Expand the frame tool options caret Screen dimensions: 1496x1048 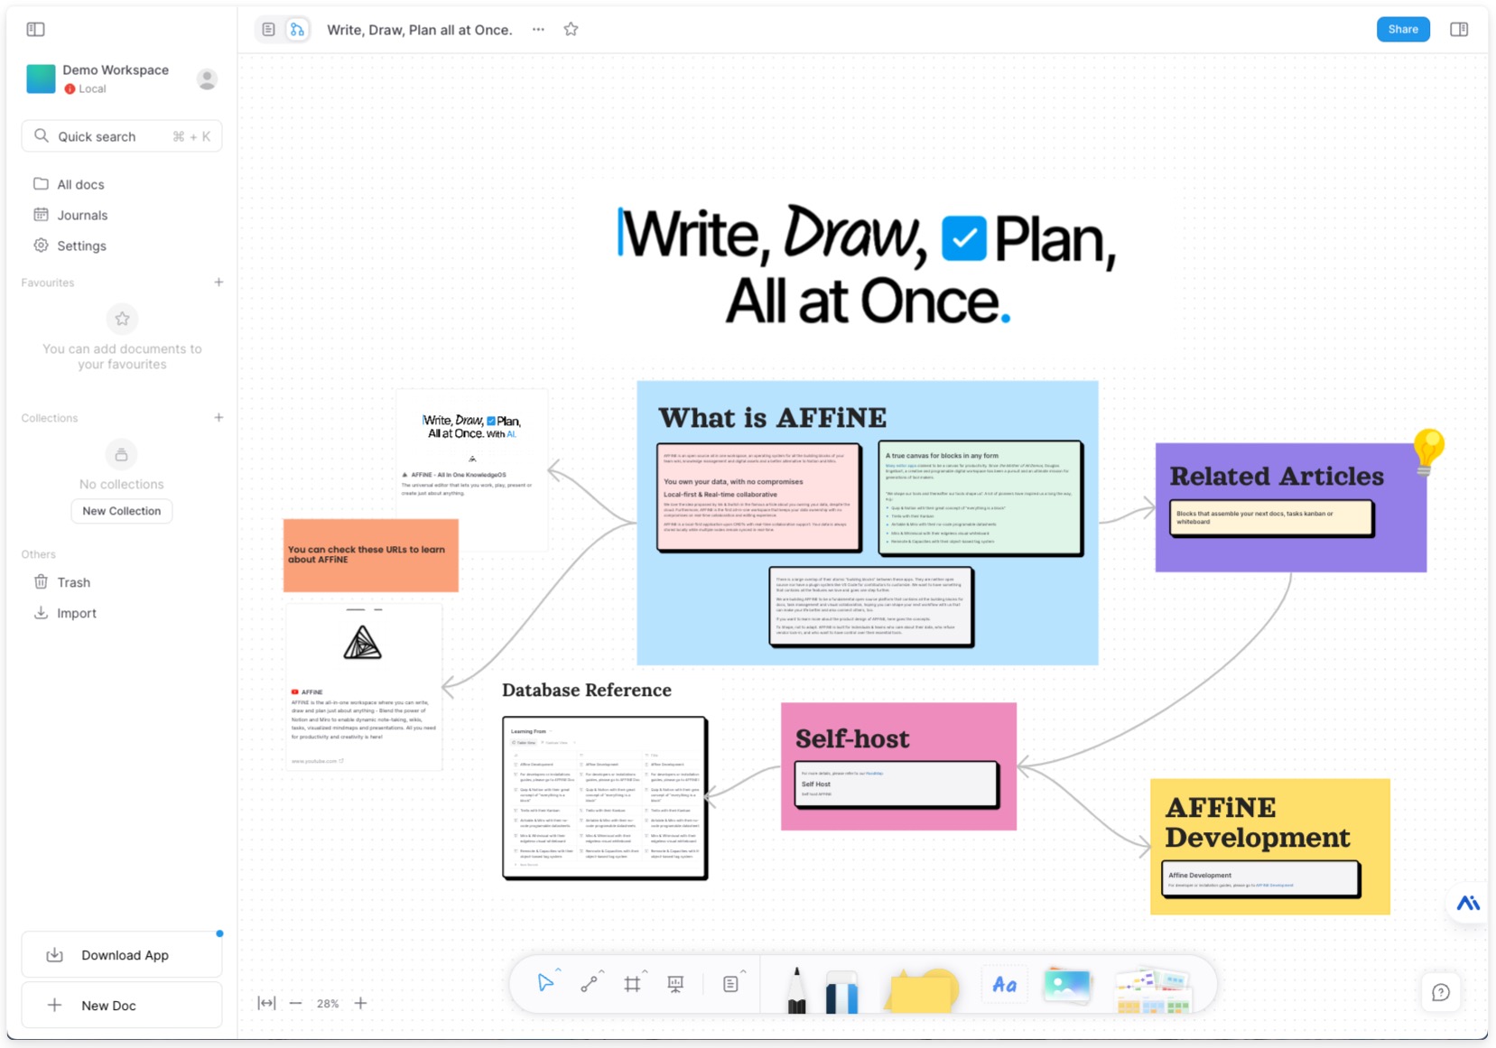point(645,972)
